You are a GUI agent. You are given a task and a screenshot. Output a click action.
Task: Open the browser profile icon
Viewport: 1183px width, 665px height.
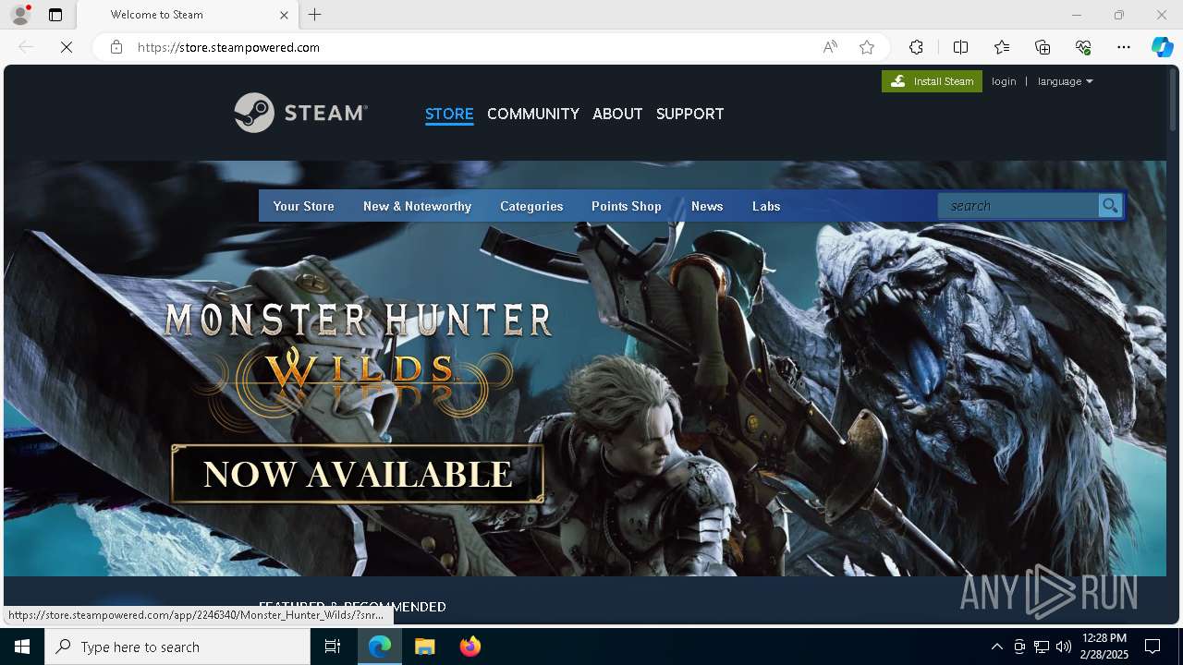(20, 15)
